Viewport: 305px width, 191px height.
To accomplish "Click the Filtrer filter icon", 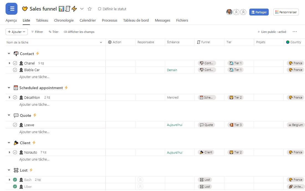I will (x=32, y=32).
